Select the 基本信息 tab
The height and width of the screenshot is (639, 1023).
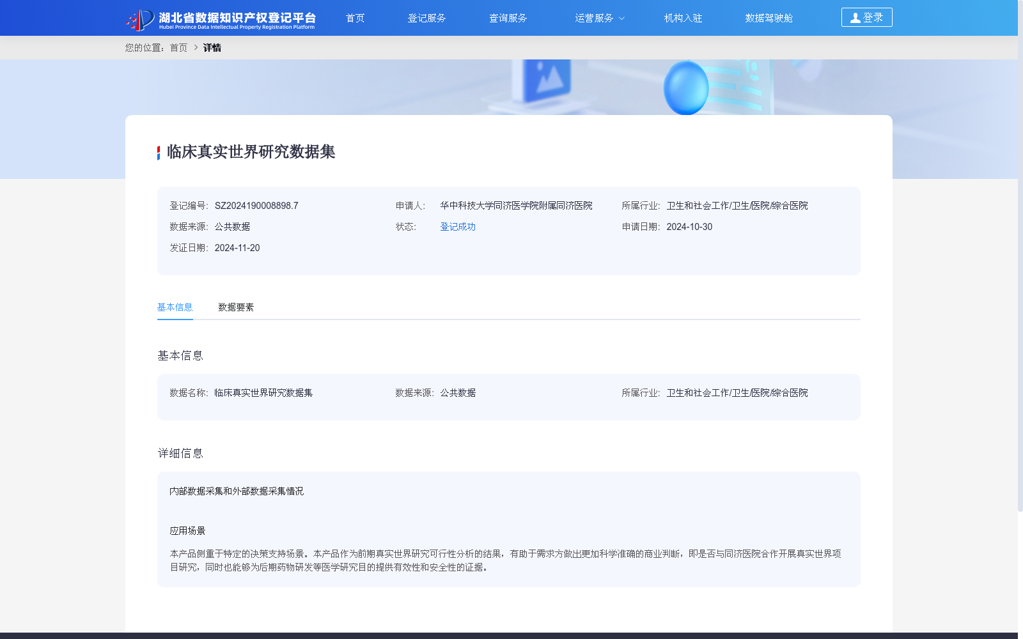pos(175,307)
